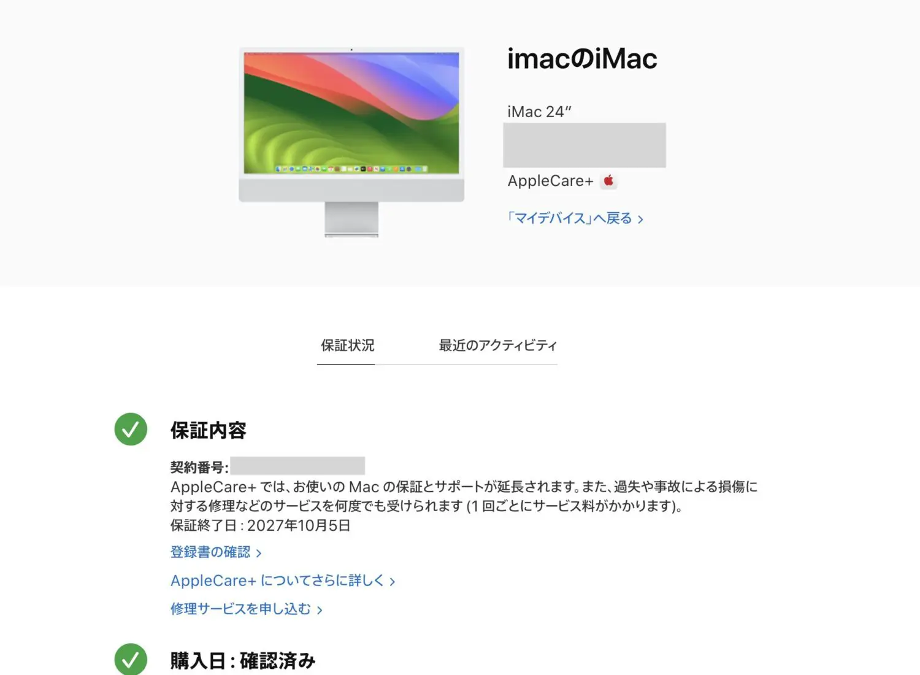
Task: Click chevron after AppleCare+ についてさらに詳しく
Action: (x=393, y=581)
